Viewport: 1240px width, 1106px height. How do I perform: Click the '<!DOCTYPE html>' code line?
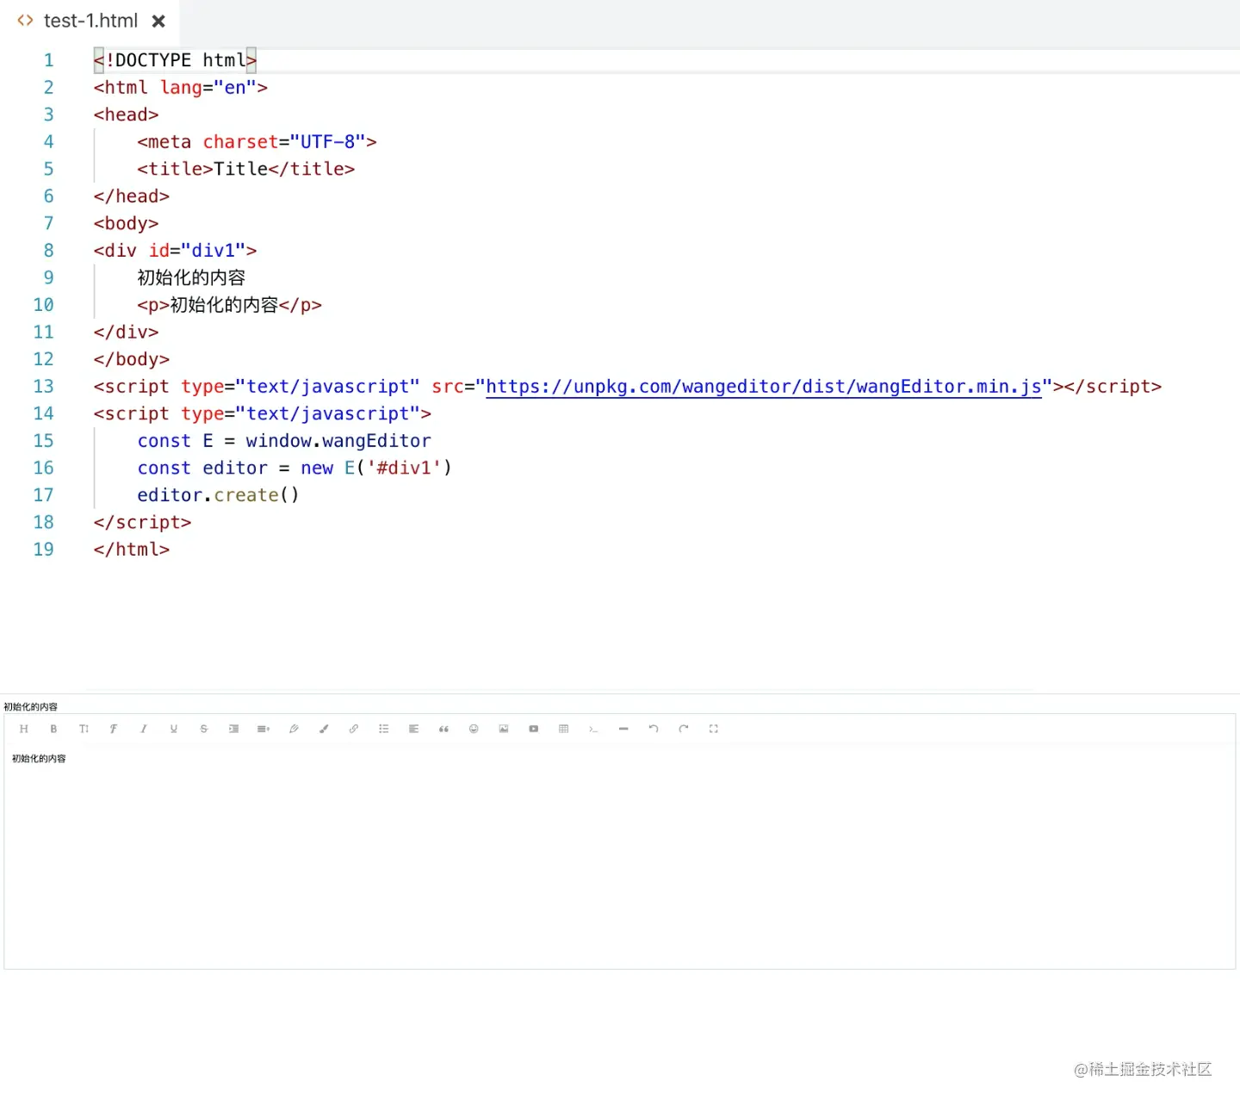pos(175,60)
